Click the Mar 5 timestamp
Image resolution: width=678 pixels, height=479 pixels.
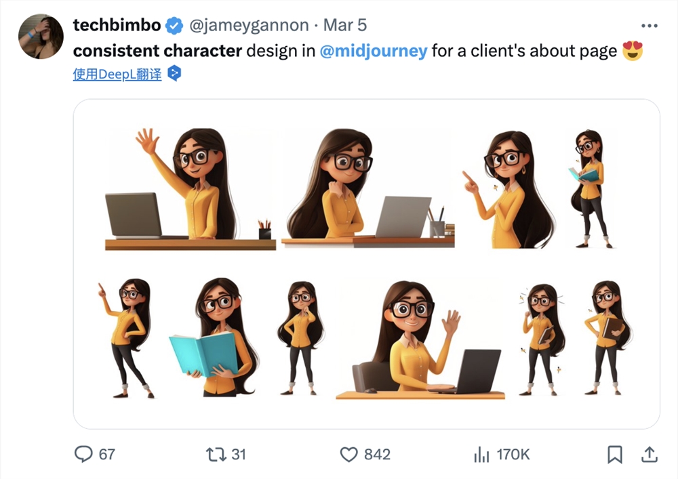tap(344, 26)
